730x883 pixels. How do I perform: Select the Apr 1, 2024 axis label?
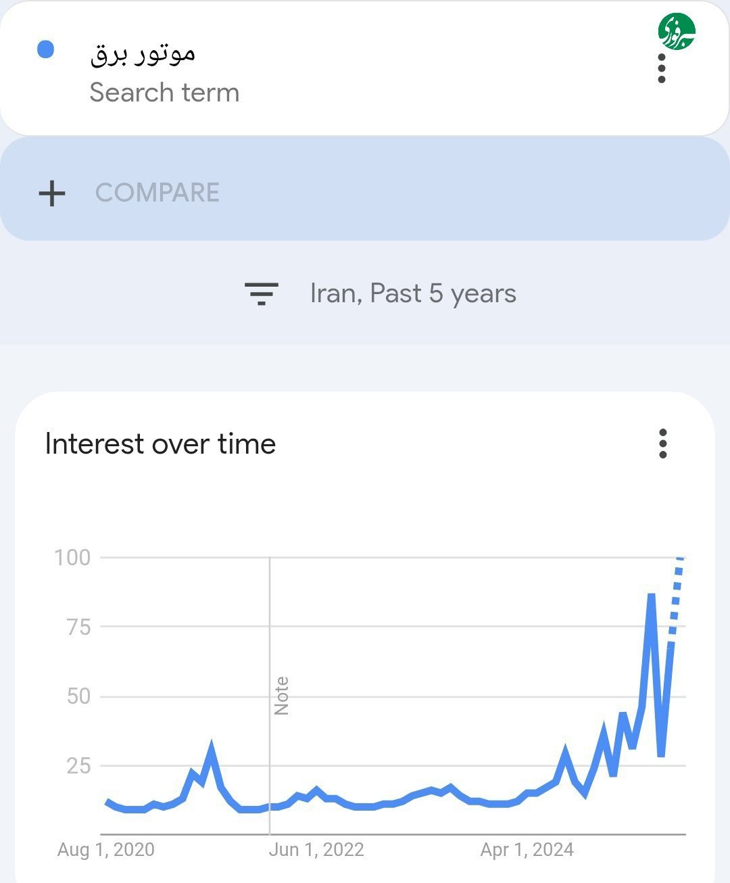click(x=527, y=850)
